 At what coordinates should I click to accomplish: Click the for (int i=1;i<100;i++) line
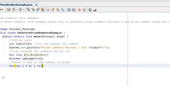[x=29, y=55]
